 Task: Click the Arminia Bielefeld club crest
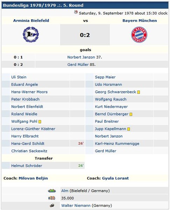[31, 35]
